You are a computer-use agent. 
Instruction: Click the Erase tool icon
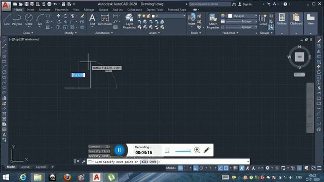82,16
